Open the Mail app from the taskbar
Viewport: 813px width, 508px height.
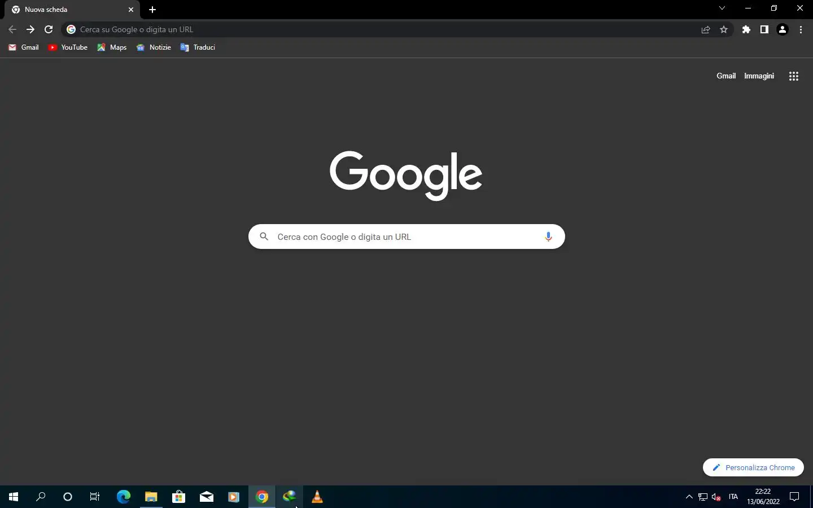(x=206, y=497)
